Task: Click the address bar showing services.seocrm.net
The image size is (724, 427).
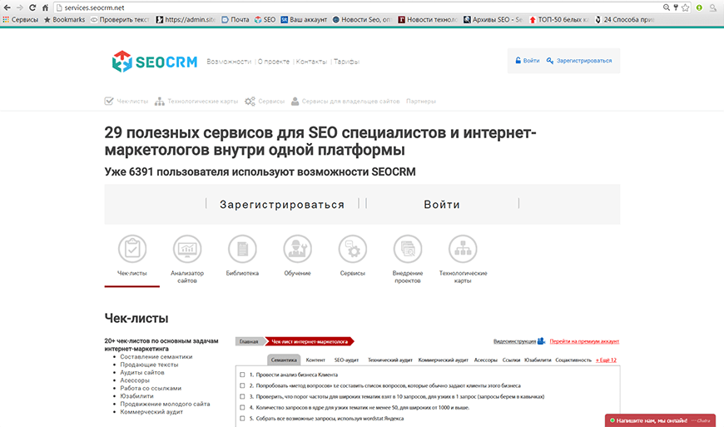Action: 358,7
